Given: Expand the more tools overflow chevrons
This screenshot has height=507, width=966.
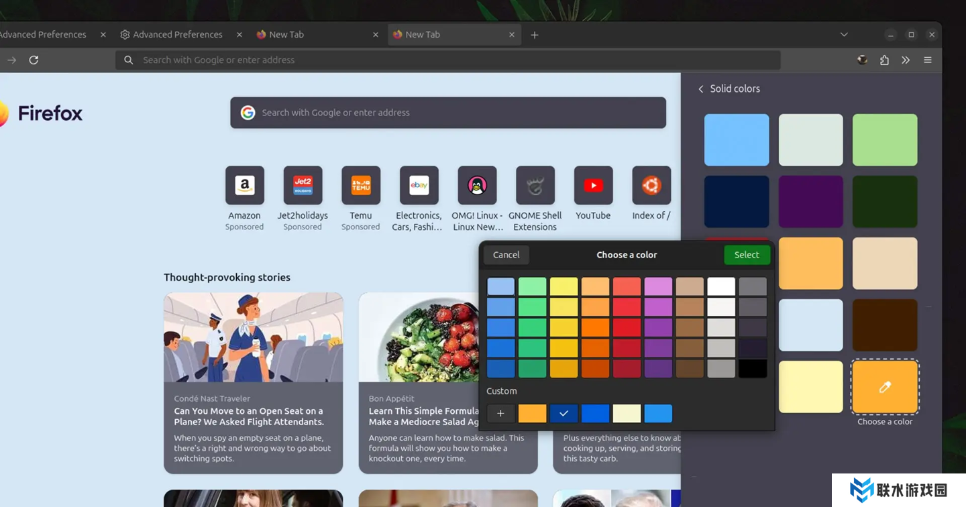Looking at the screenshot, I should 906,60.
